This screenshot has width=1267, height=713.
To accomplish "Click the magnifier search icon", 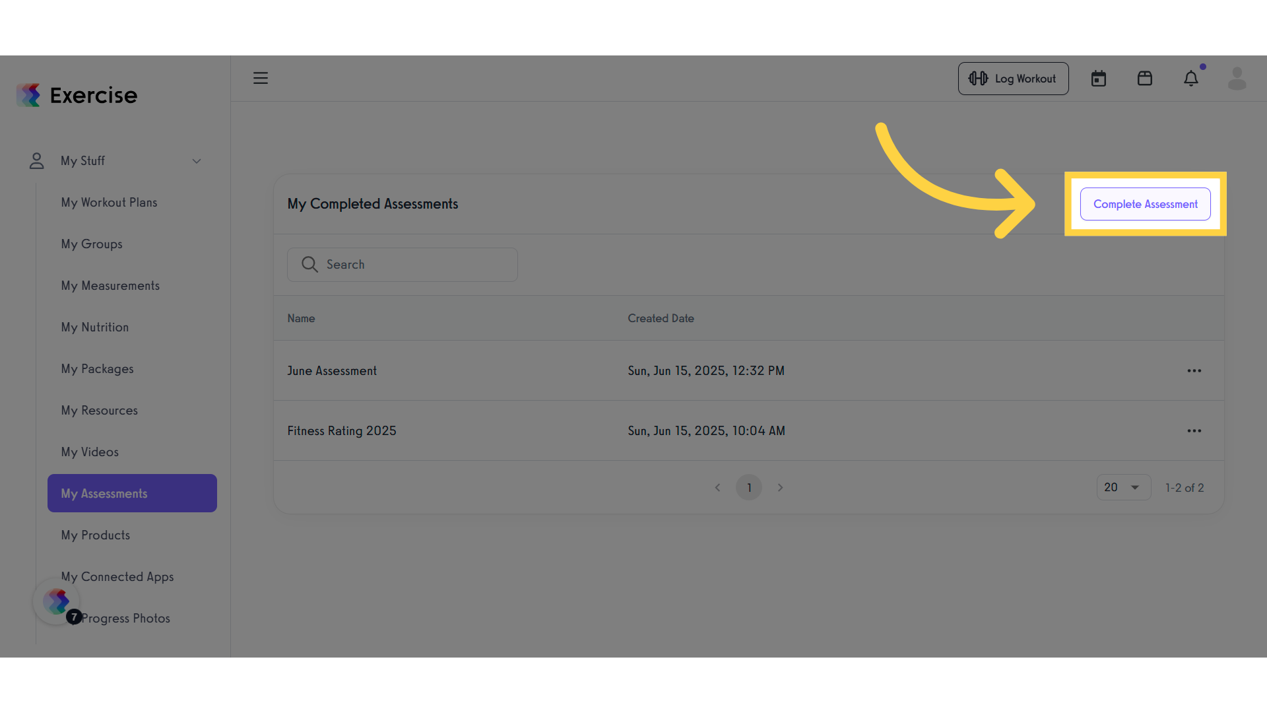I will point(309,265).
